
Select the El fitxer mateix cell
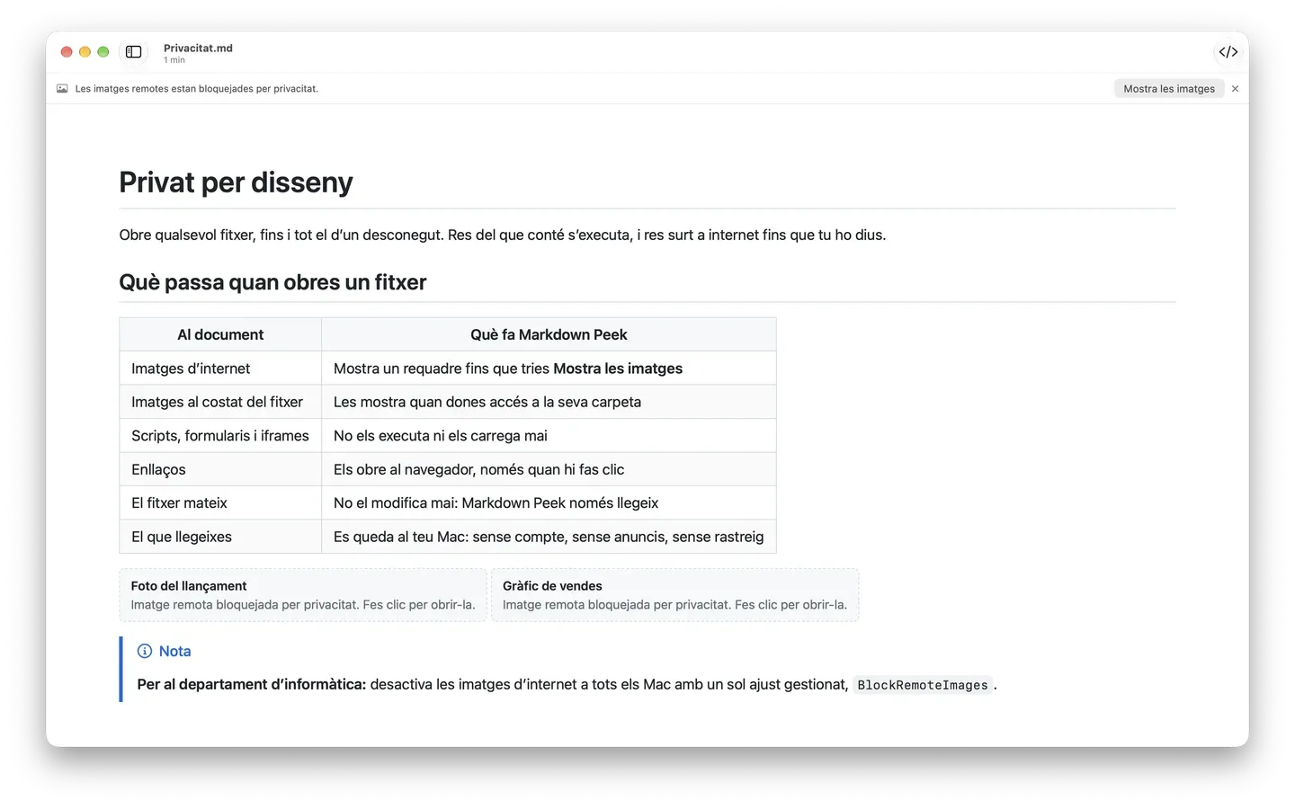click(220, 503)
